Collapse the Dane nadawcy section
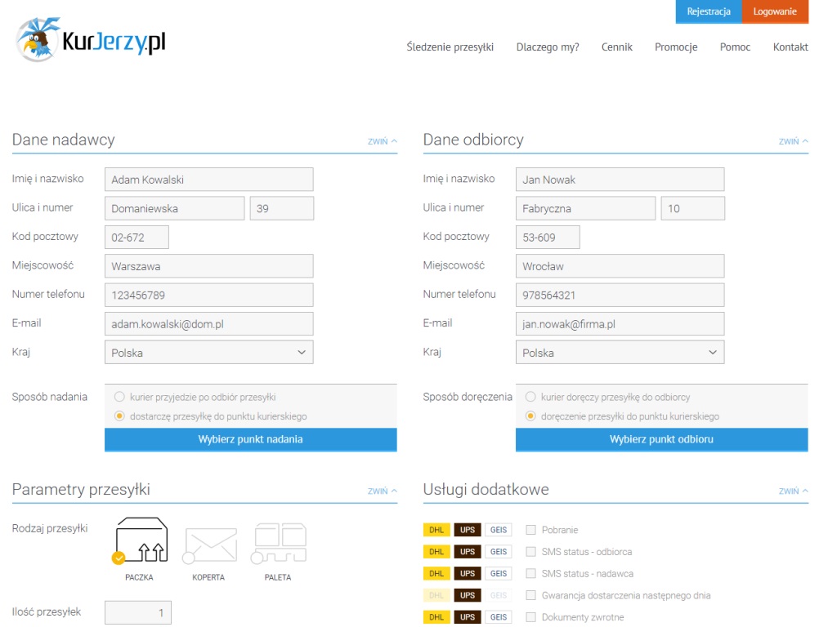 pyautogui.click(x=383, y=141)
